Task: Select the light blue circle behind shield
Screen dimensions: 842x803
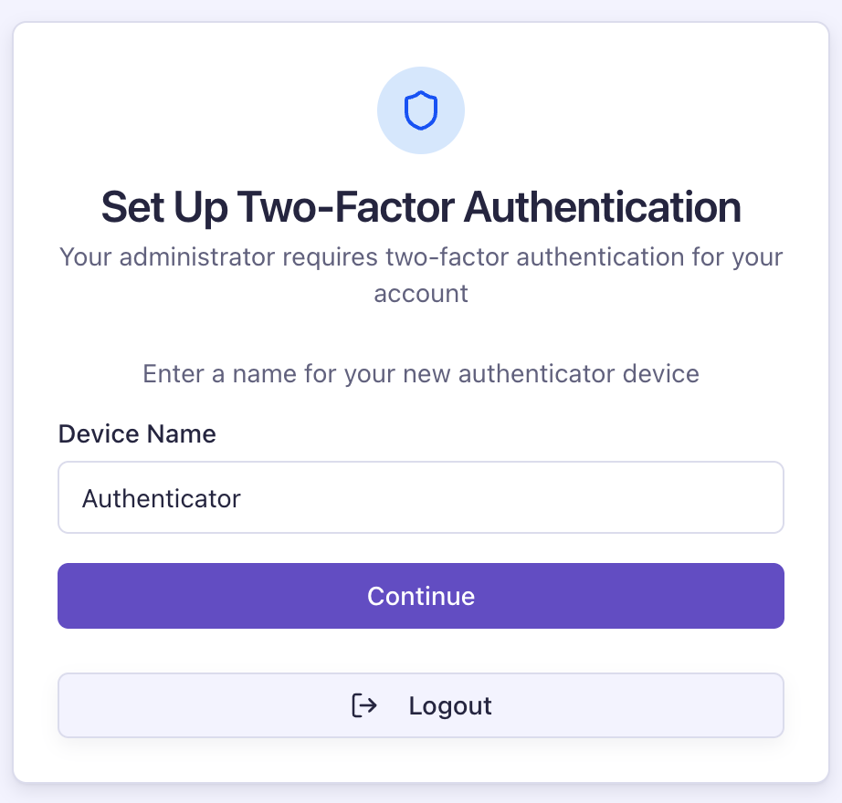Action: click(420, 110)
